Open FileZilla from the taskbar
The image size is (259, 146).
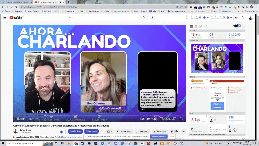(x=148, y=143)
